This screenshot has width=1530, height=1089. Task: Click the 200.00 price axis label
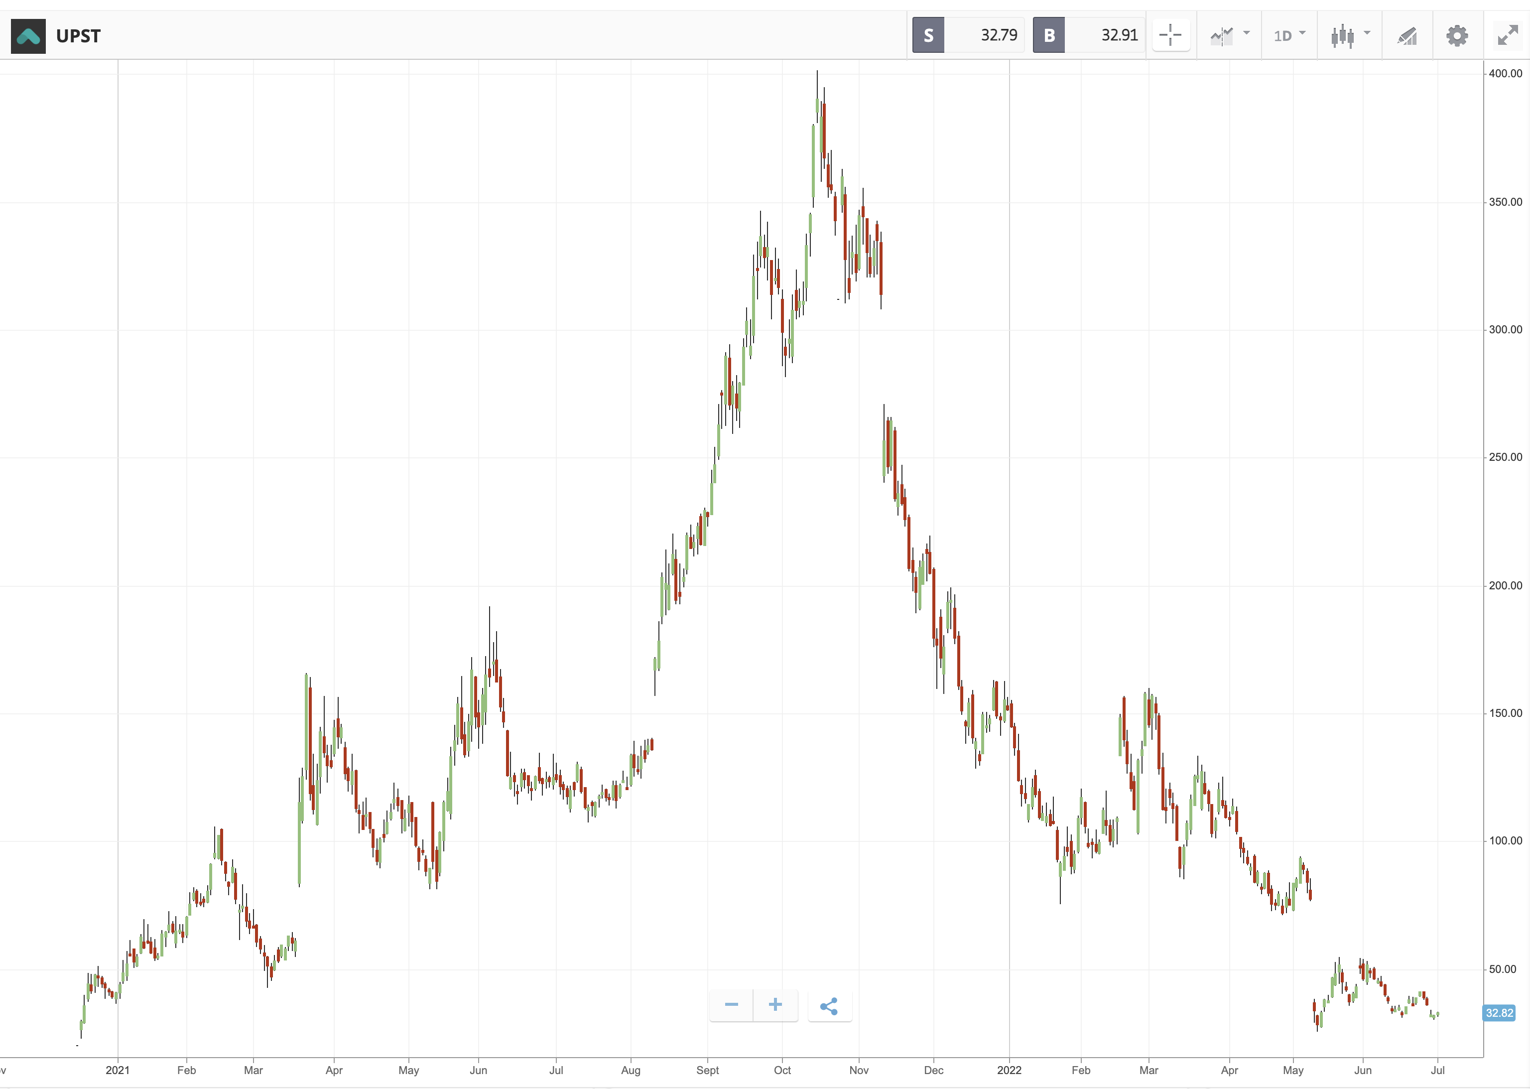pyautogui.click(x=1505, y=585)
